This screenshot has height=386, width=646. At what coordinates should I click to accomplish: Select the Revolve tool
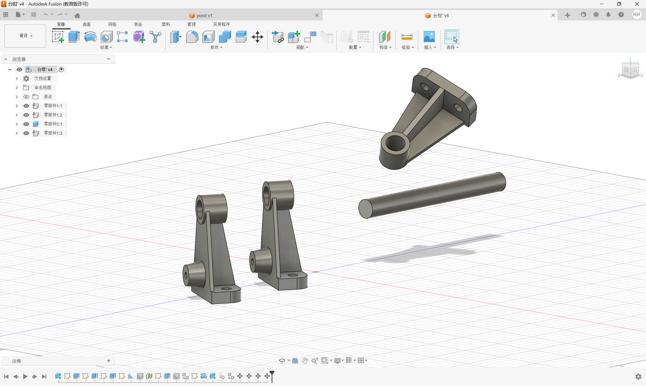90,37
